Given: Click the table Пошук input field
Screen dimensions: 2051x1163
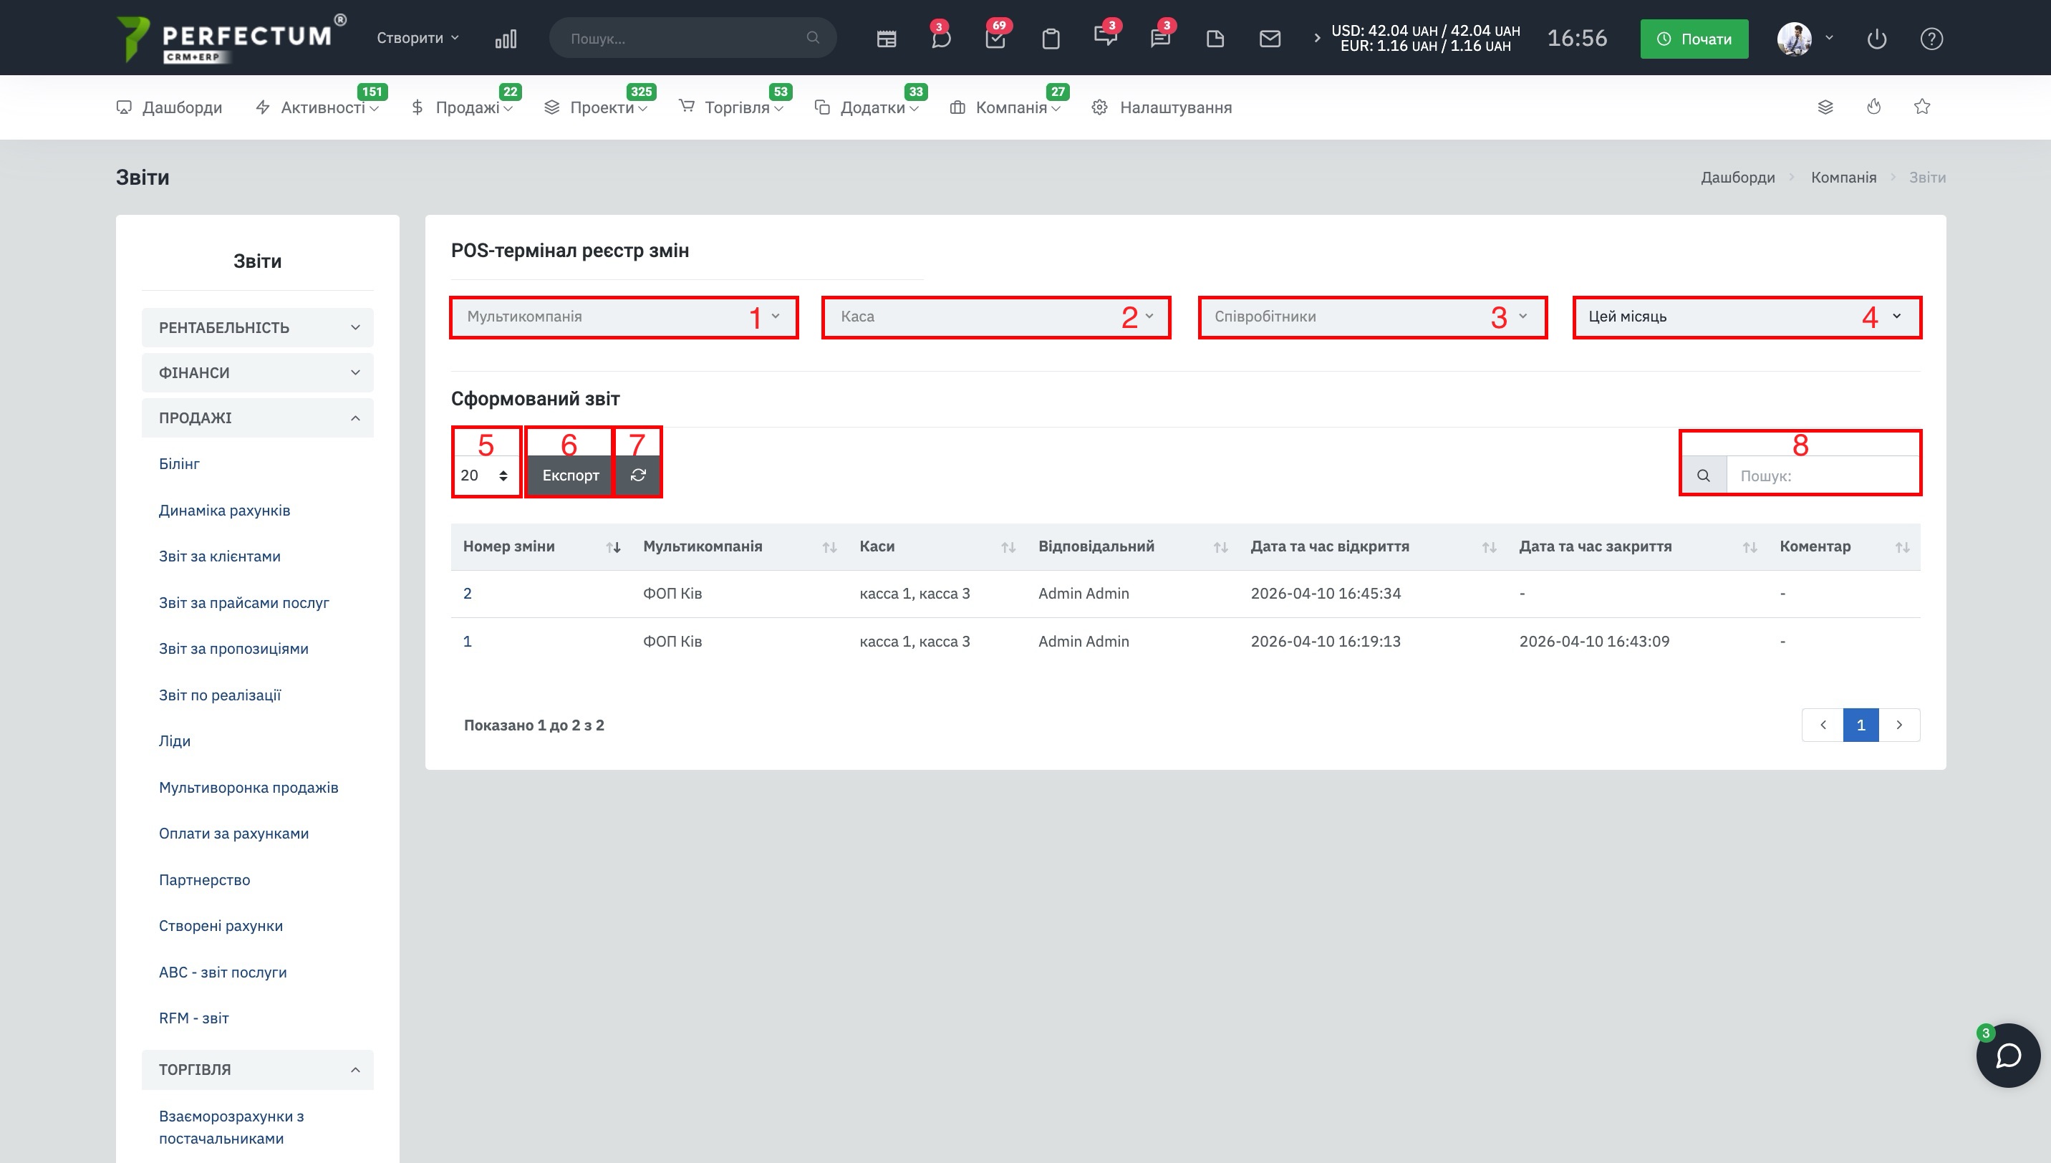Looking at the screenshot, I should tap(1821, 476).
